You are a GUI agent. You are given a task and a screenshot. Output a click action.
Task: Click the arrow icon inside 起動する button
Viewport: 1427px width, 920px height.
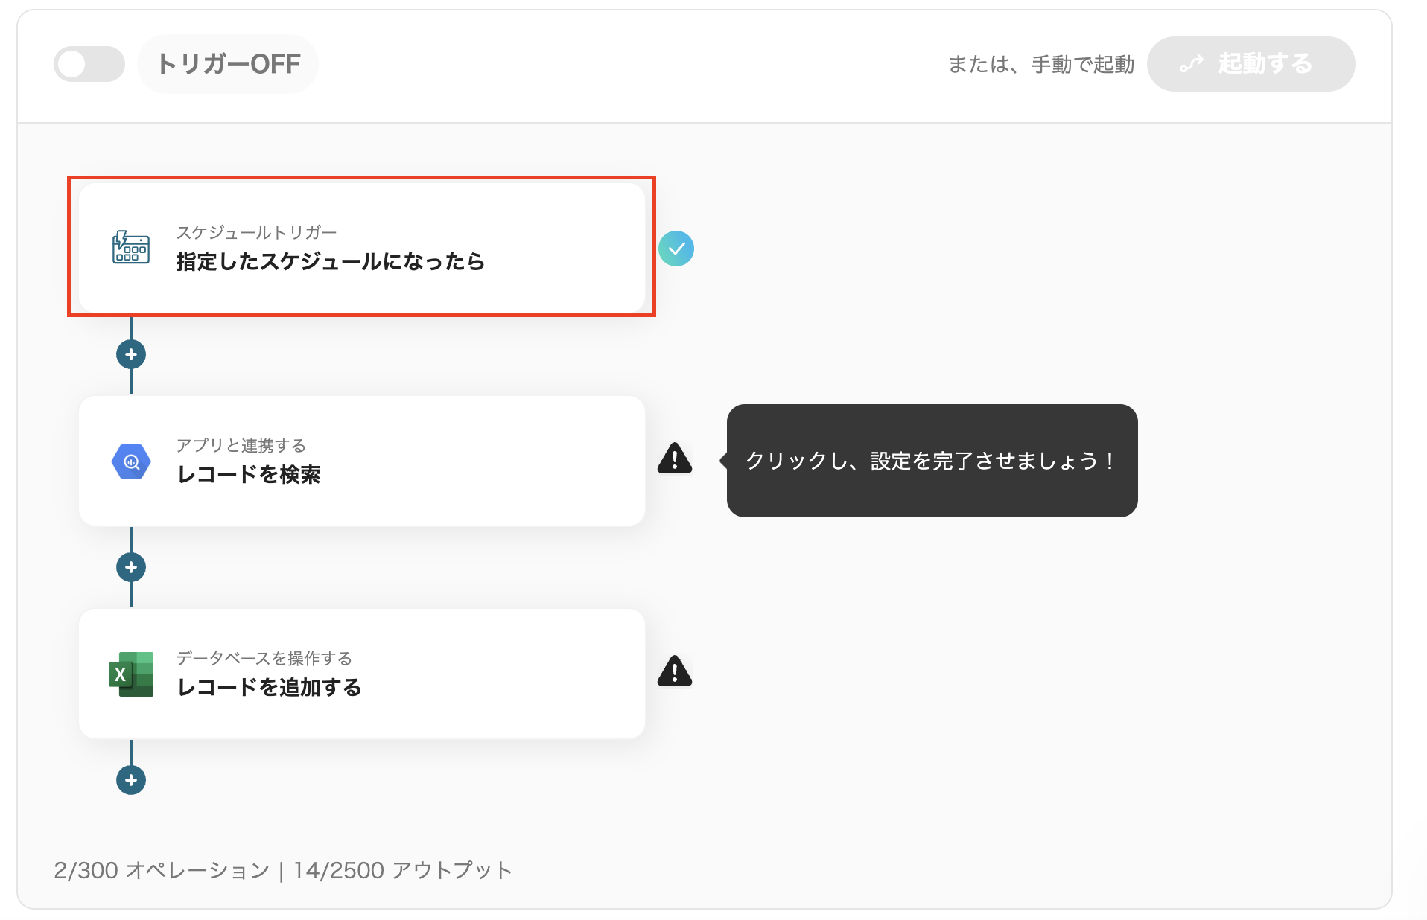1192,63
